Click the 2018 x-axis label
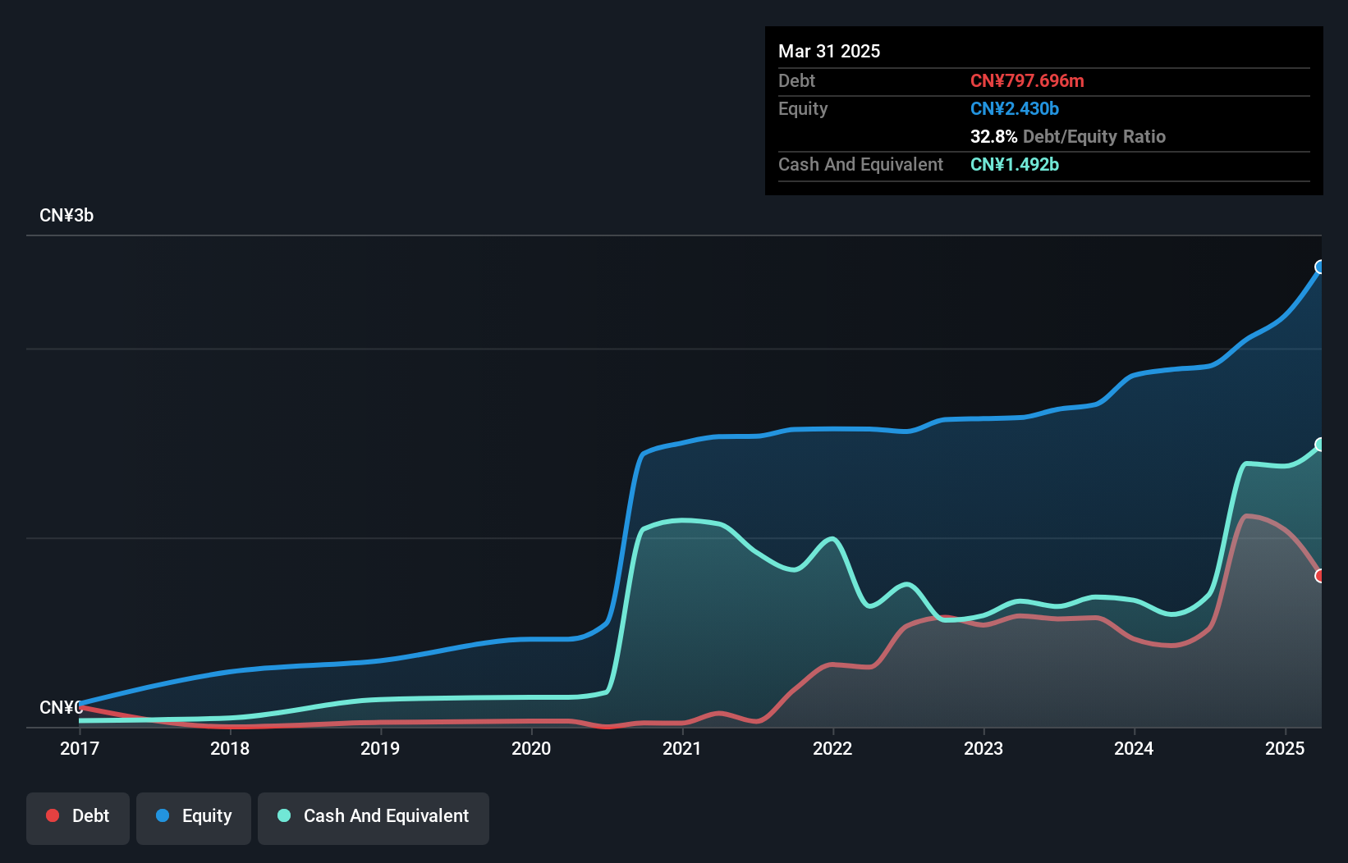This screenshot has height=863, width=1348. [230, 748]
